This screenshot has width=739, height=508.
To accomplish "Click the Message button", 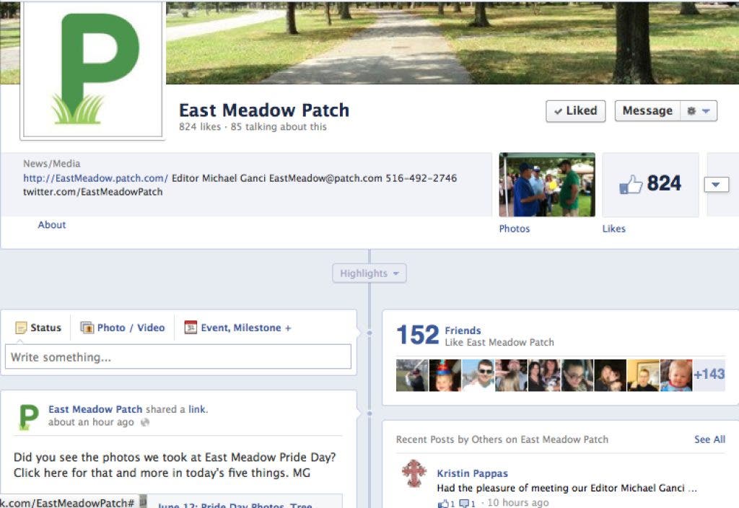I will pyautogui.click(x=647, y=110).
